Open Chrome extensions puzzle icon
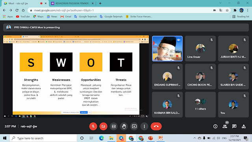 pyautogui.click(x=235, y=10)
